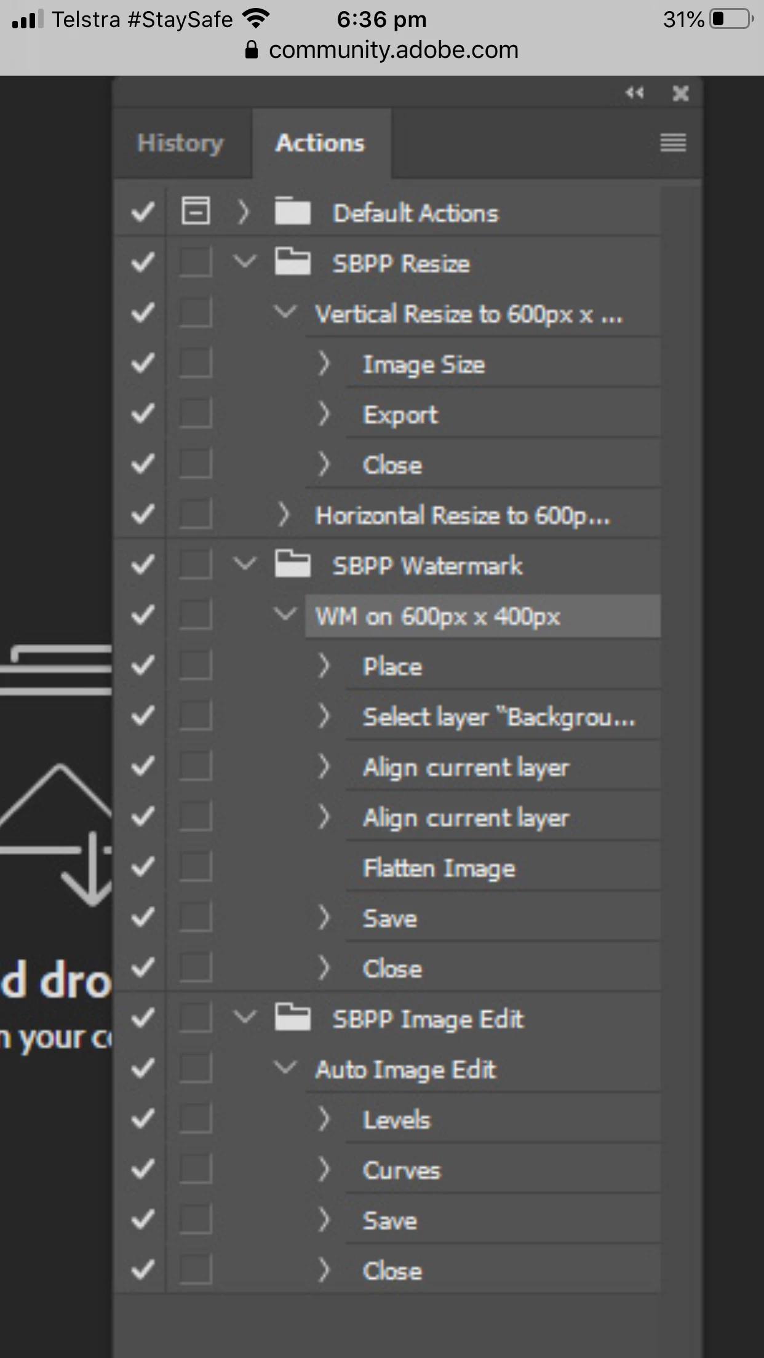Viewport: 764px width, 1358px height.
Task: Tap the battery indicator in status bar
Action: click(x=731, y=19)
